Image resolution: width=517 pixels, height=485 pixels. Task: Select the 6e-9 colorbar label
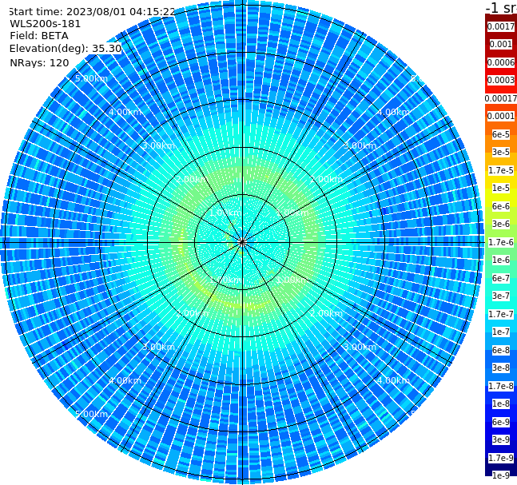[x=501, y=422]
